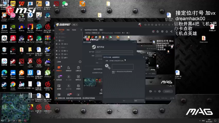Open the 弹幕秀 tool icon
This screenshot has width=219, height=123.
click(x=78, y=87)
